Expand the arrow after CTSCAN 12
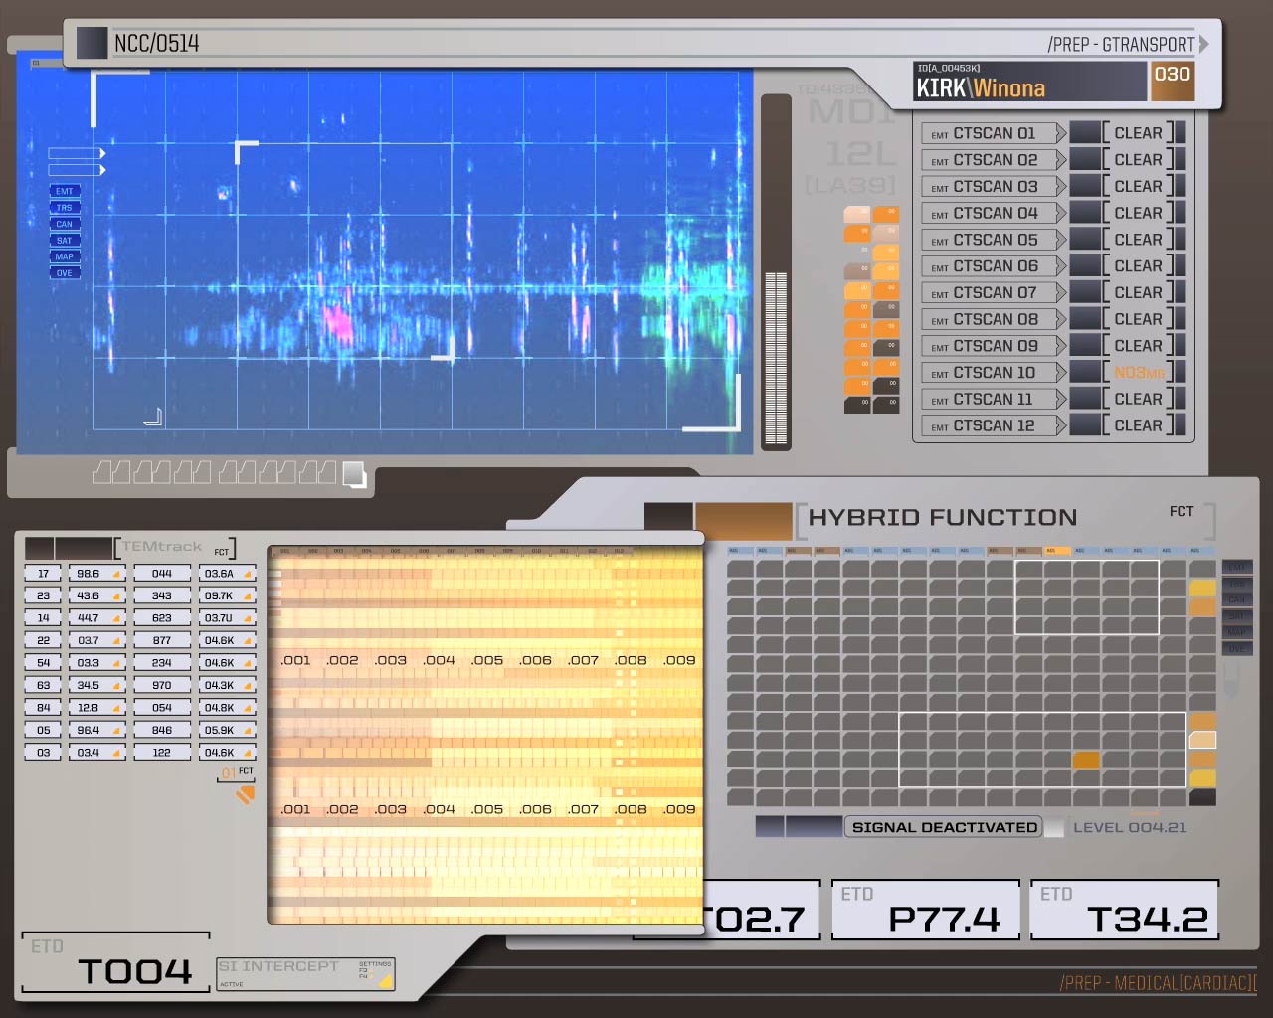The width and height of the screenshot is (1273, 1018). click(1061, 425)
